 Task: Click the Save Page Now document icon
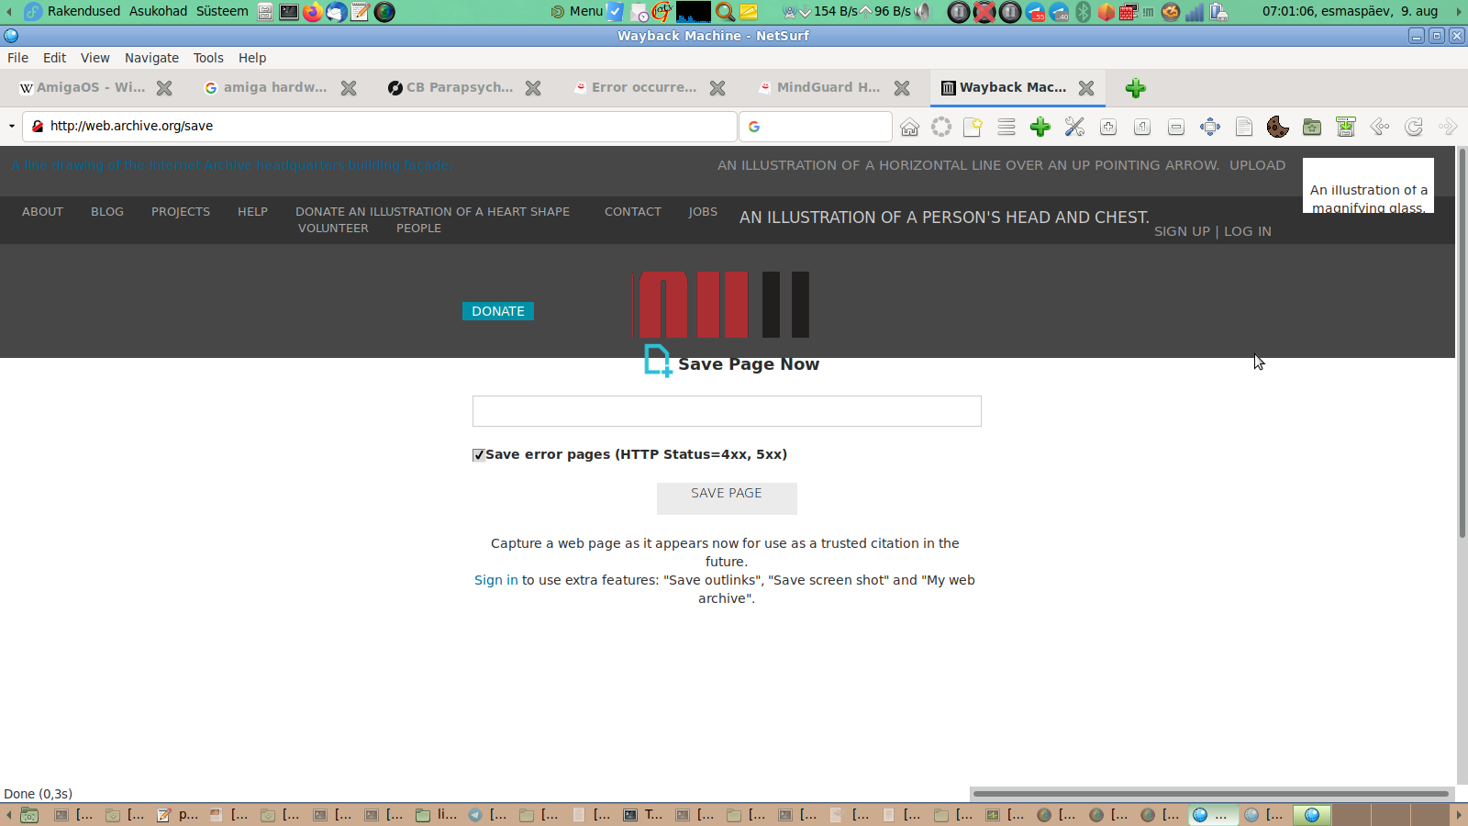(x=658, y=361)
